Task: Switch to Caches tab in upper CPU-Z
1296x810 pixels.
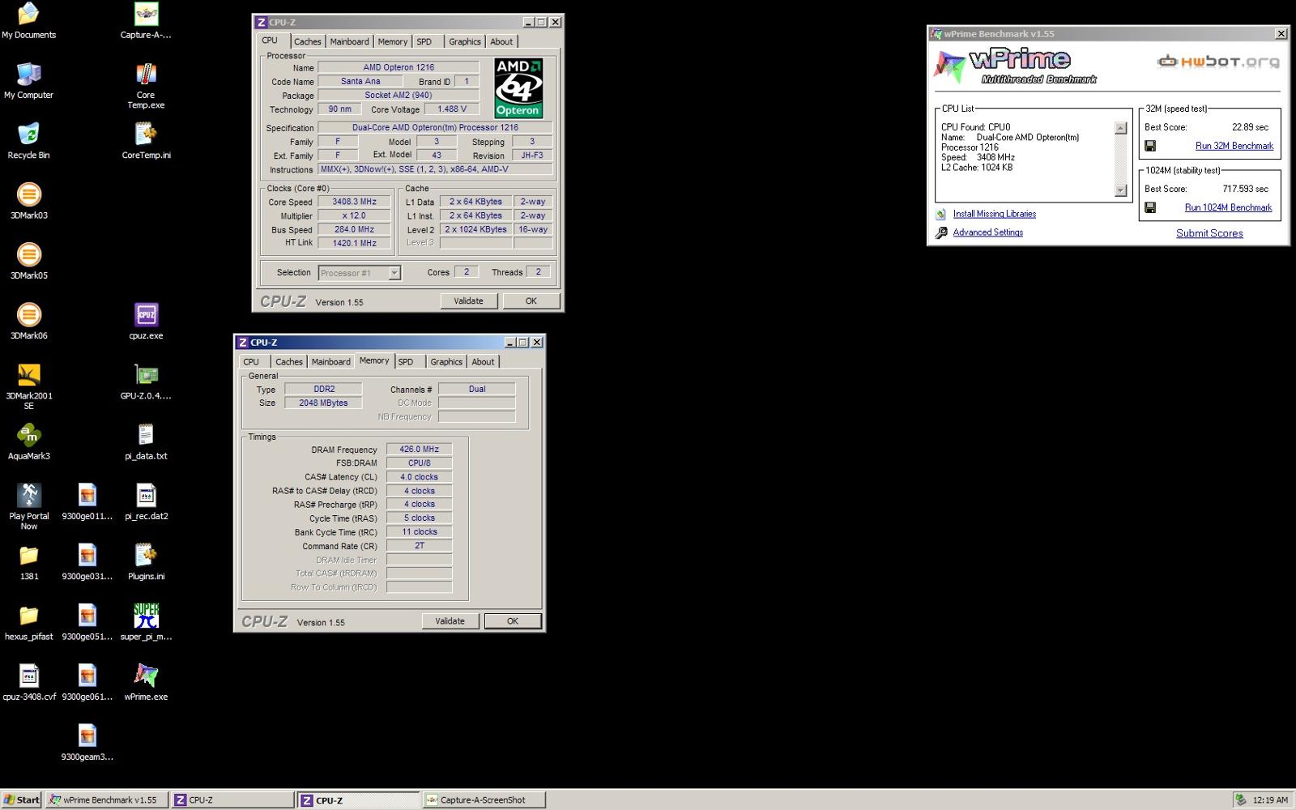Action: [x=307, y=41]
